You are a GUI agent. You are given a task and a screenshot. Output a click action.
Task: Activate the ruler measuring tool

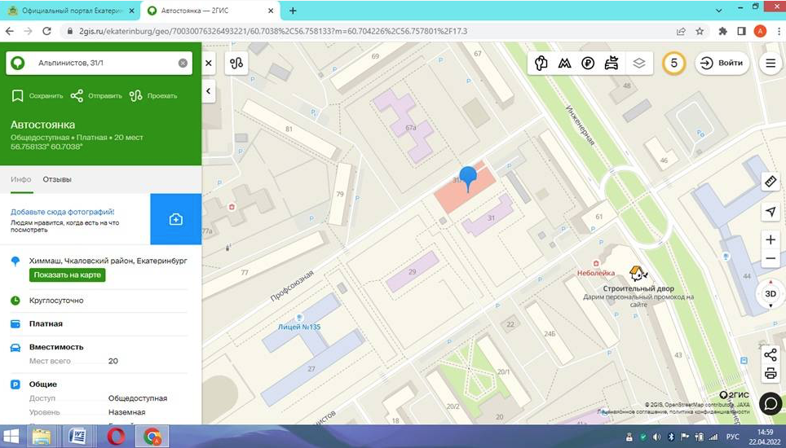[x=771, y=182]
